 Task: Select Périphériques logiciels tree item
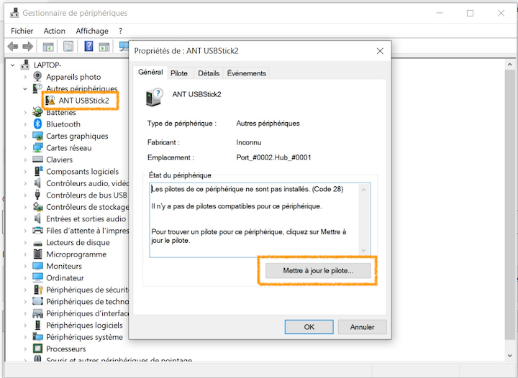[x=84, y=326]
